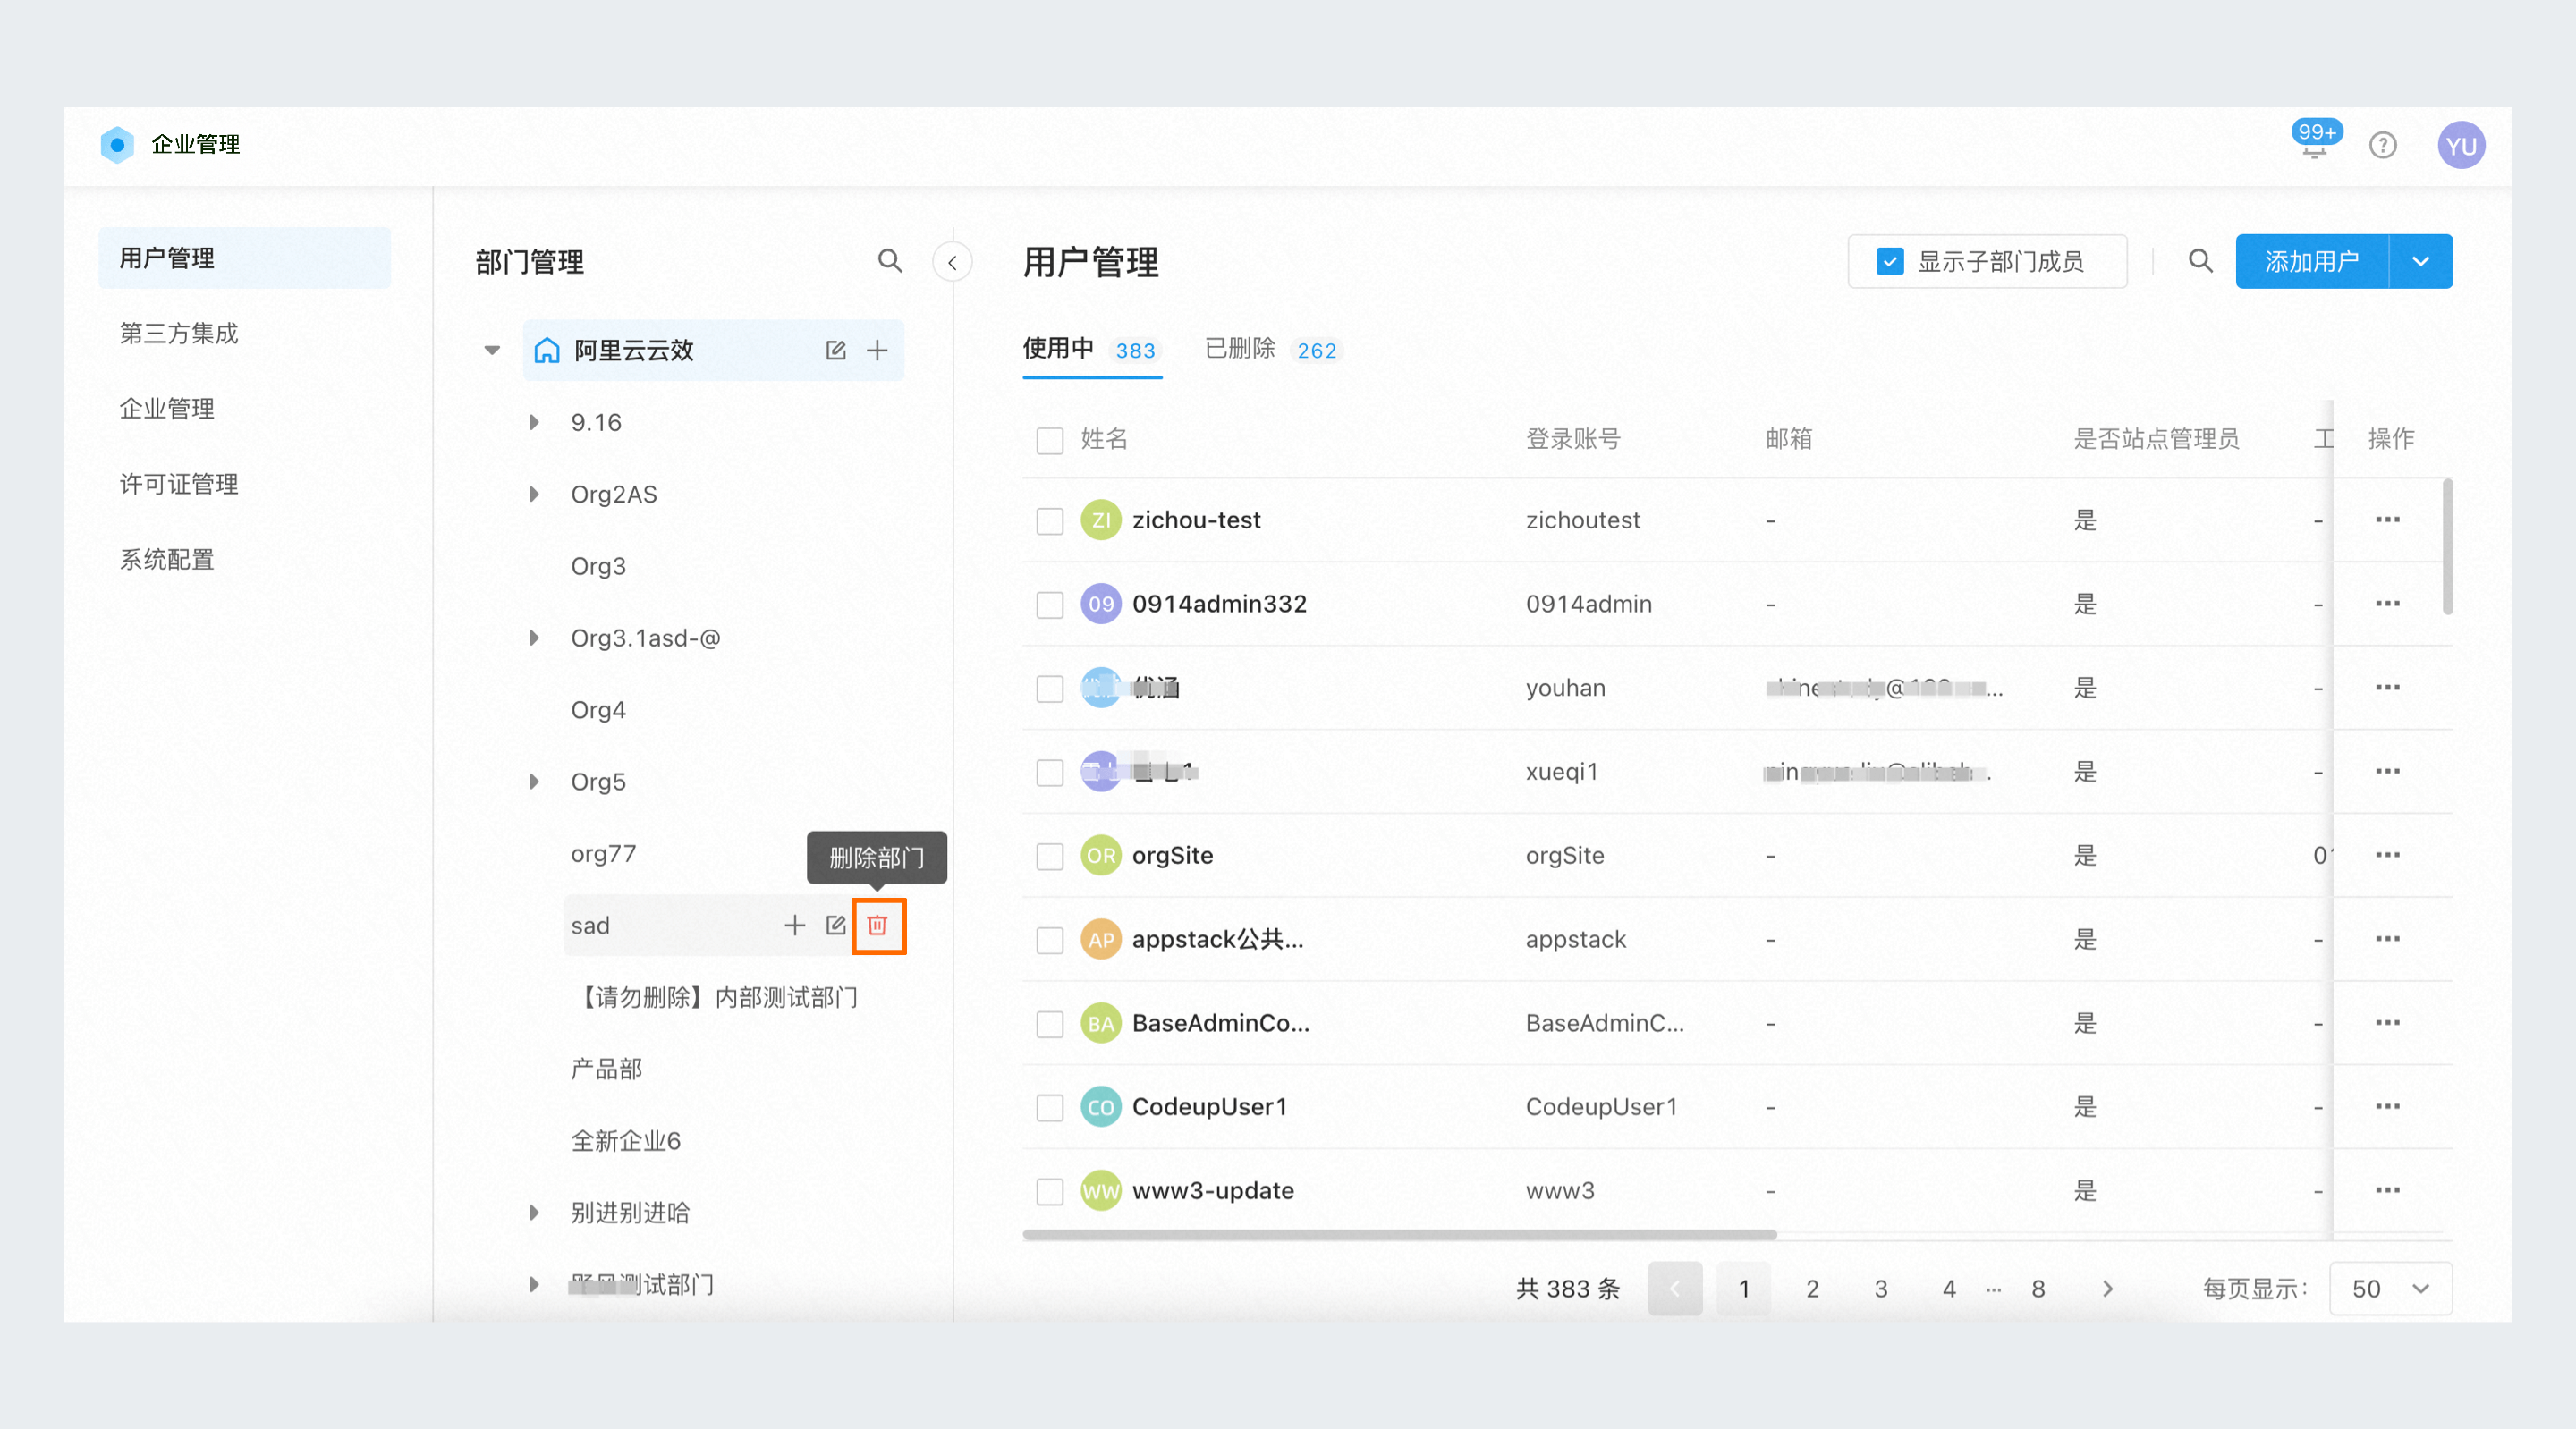Open more actions for zichou-test row
This screenshot has height=1429, width=2576.
click(2388, 519)
